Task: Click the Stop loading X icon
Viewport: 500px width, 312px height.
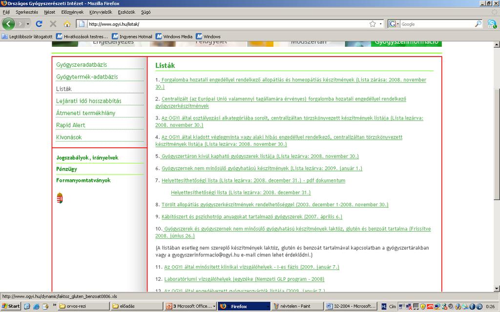Action: click(53, 24)
